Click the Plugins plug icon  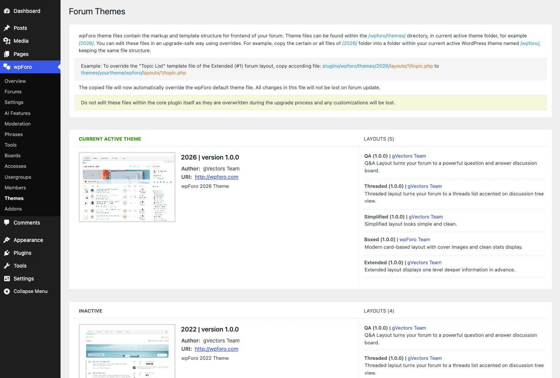click(7, 253)
